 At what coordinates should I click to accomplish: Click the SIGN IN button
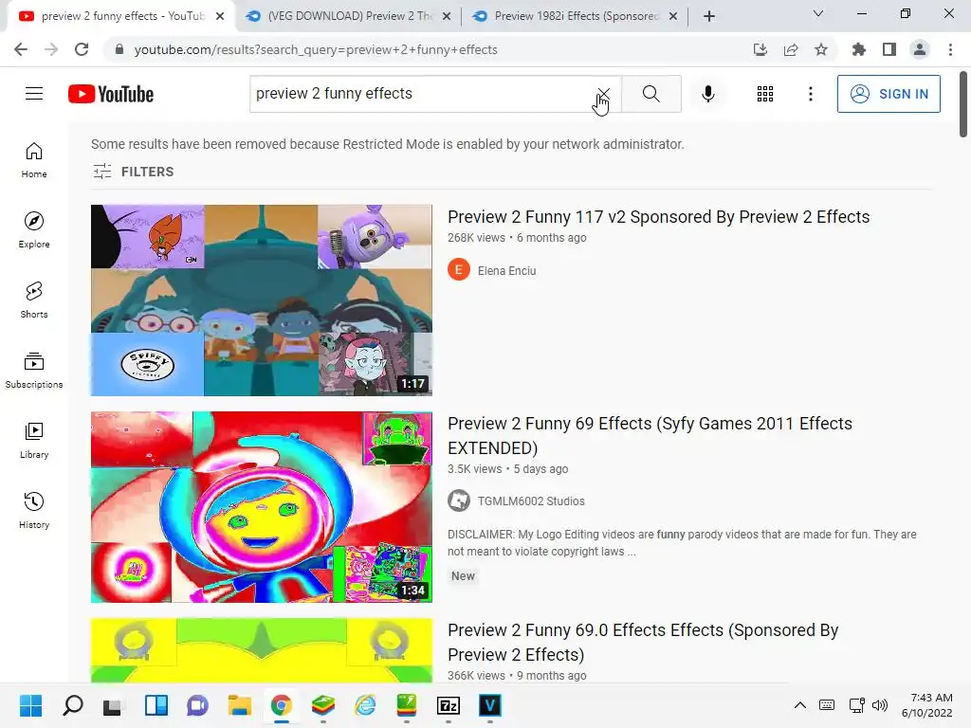tap(889, 94)
